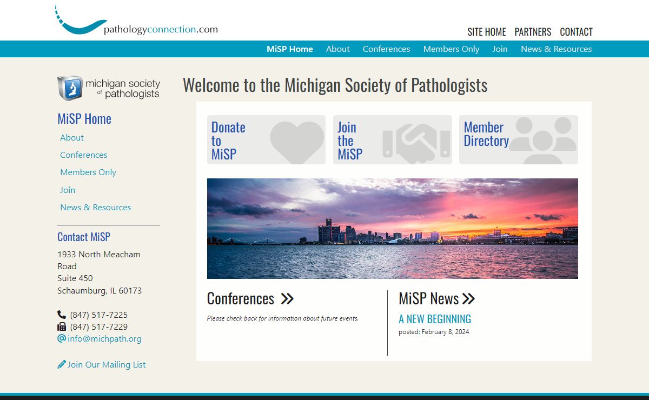Click the address line Schaumburg, IL 60173
This screenshot has height=400, width=649.
(100, 290)
